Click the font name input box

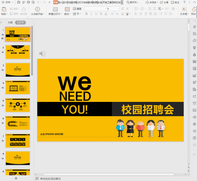95,9
